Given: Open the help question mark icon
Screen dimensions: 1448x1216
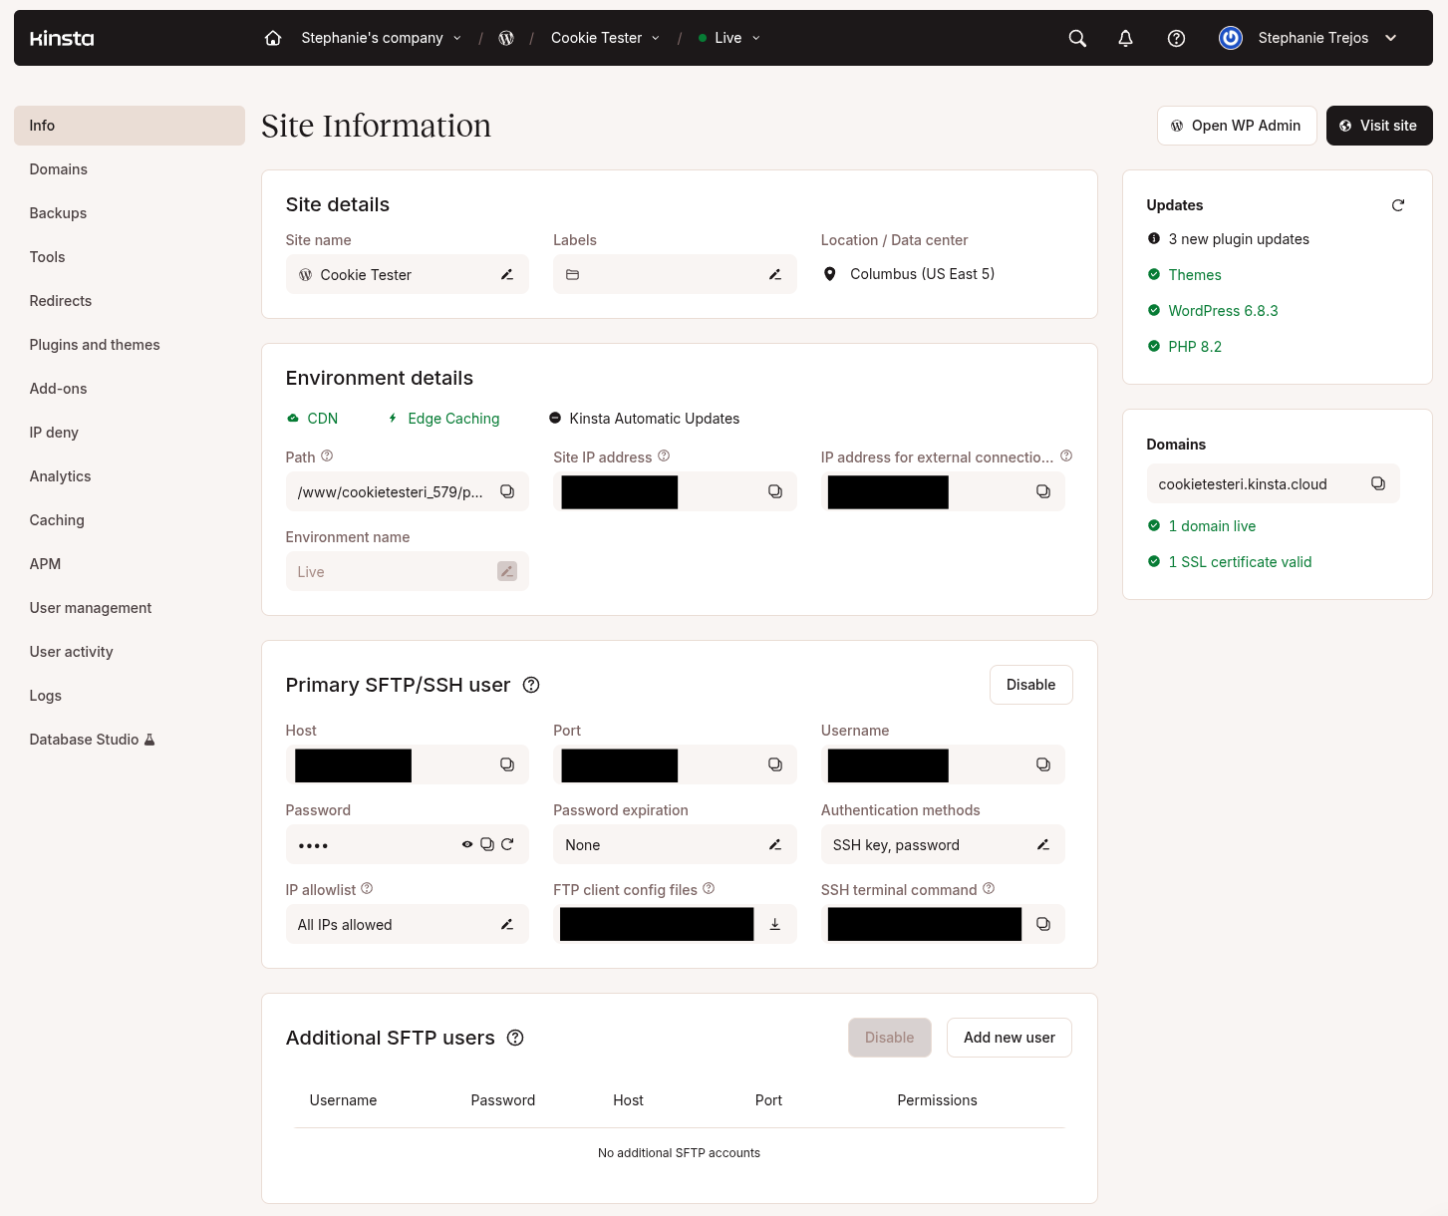Looking at the screenshot, I should click(x=1176, y=38).
